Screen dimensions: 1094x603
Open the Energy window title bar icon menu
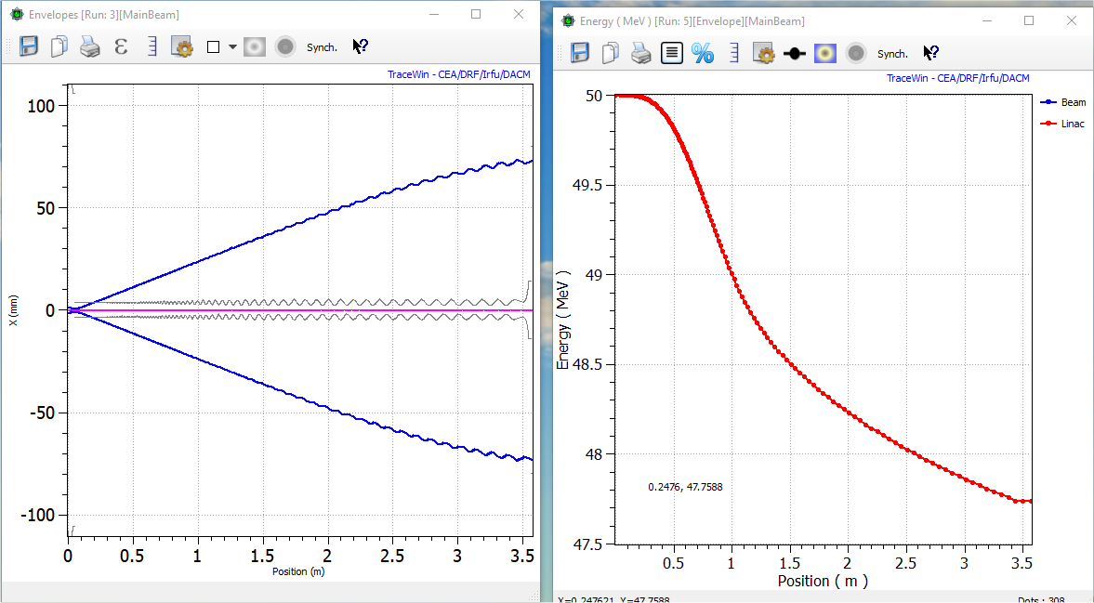pyautogui.click(x=568, y=20)
